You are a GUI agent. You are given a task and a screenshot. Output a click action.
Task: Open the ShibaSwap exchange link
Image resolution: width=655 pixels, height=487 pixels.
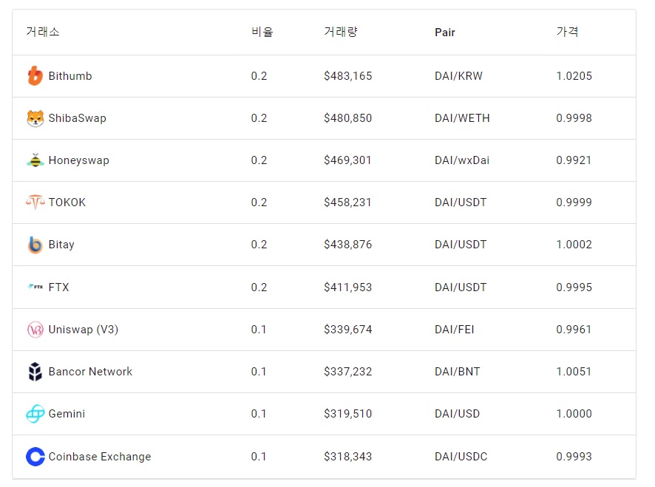pyautogui.click(x=78, y=118)
